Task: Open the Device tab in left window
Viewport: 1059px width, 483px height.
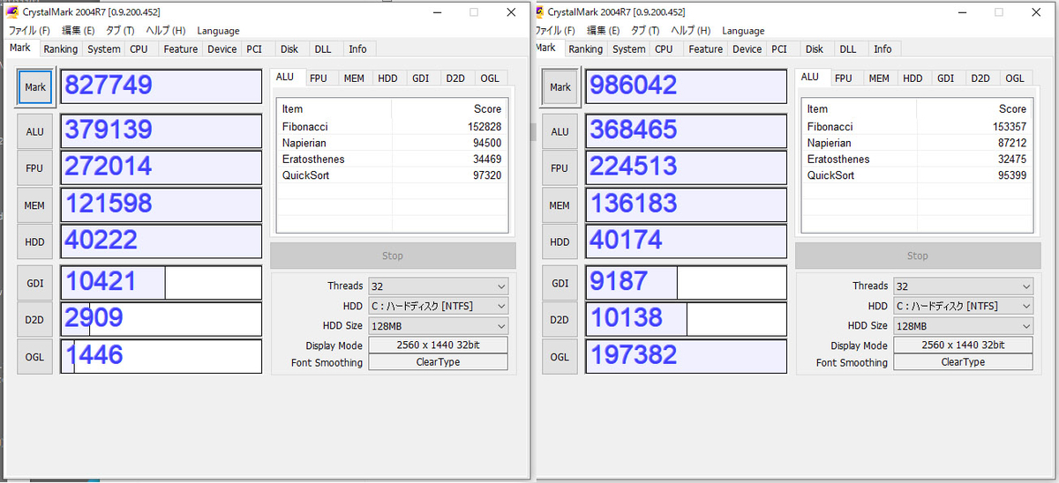Action: tap(222, 49)
